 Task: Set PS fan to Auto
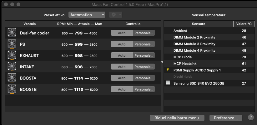122,44
